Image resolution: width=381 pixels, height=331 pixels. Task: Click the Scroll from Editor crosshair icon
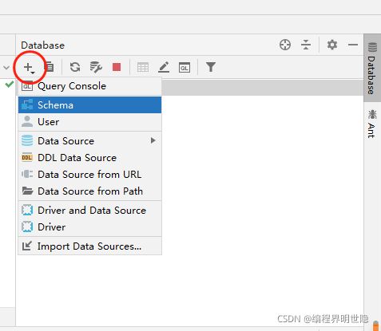[x=285, y=45]
